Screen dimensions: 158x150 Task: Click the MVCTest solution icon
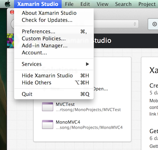[x=48, y=107]
